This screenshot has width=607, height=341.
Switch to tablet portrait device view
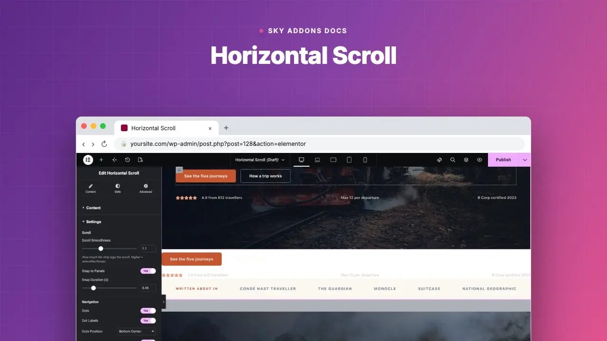349,160
